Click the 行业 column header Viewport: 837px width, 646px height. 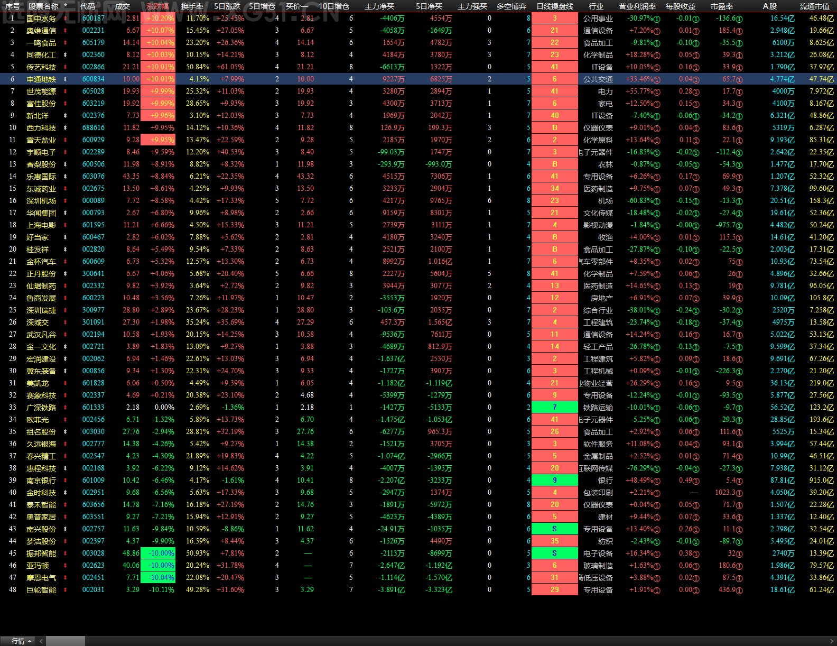[x=596, y=6]
